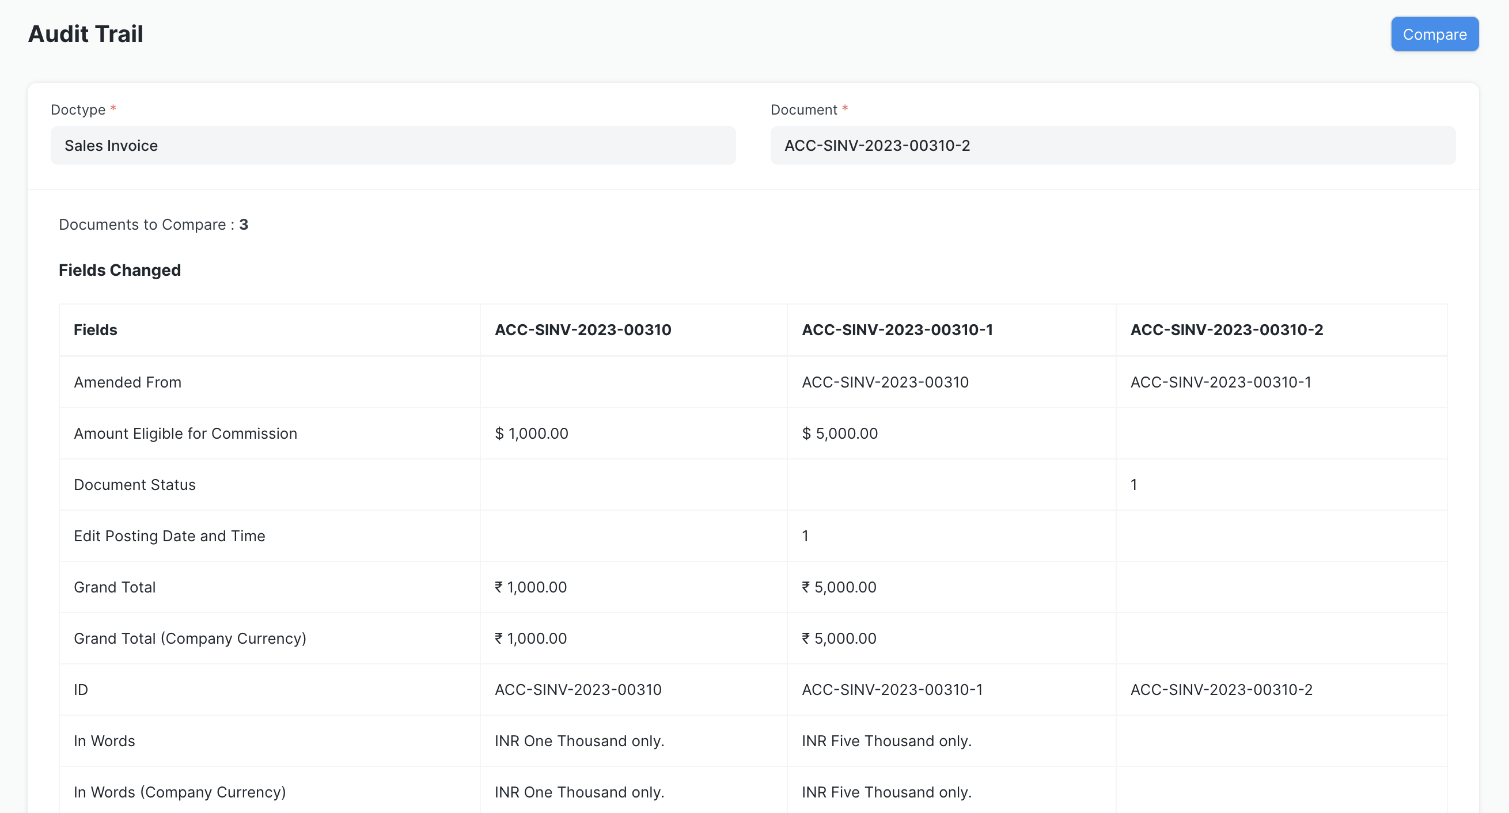Viewport: 1509px width, 813px height.
Task: Click the $ 1,000.00 commission amount cell
Action: pos(531,434)
